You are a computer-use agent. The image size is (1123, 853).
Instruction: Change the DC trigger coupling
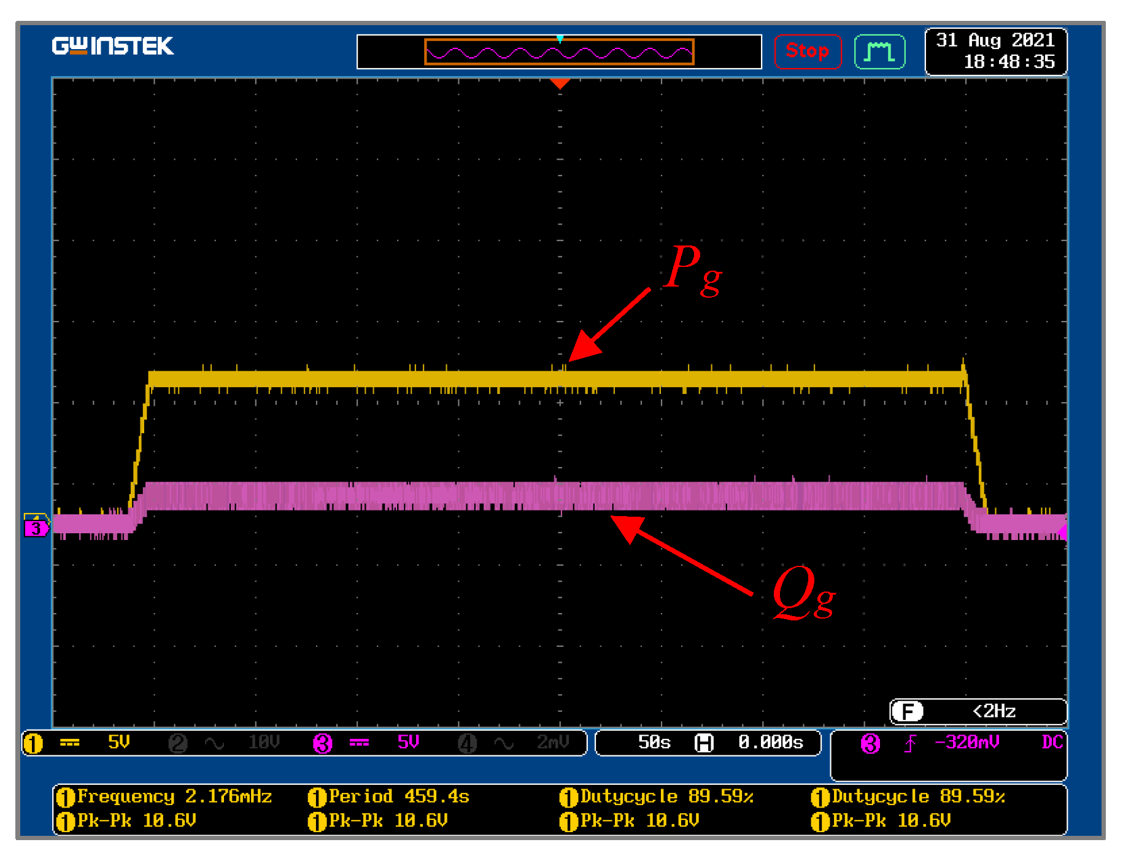[1052, 743]
